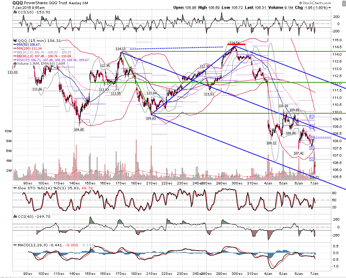Click the red resistance bar under 114.54
Image resolution: width=346 pixels, height=278 pixels.
(236, 44)
